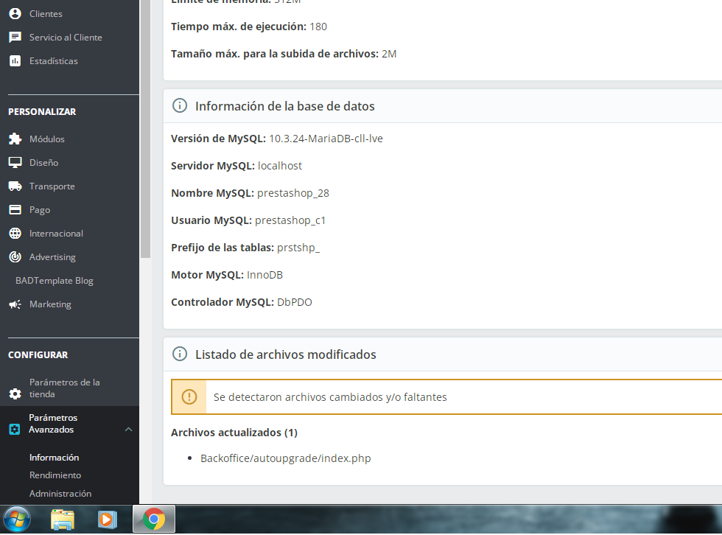The image size is (722, 535).
Task: Click the Advertising target icon
Action: tap(15, 257)
